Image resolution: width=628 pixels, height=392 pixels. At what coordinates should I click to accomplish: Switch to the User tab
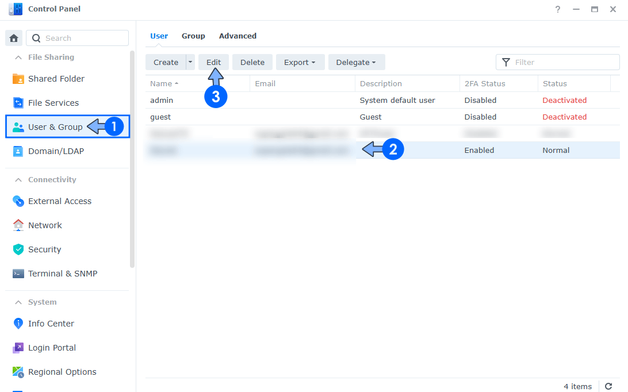[159, 36]
